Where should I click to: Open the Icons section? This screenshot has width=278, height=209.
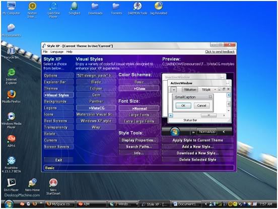tap(59, 114)
